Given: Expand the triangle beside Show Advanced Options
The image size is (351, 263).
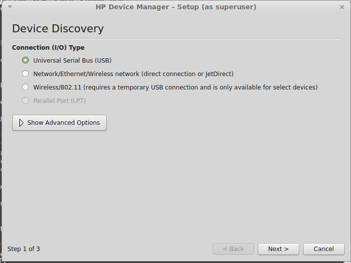Looking at the screenshot, I should click(21, 123).
